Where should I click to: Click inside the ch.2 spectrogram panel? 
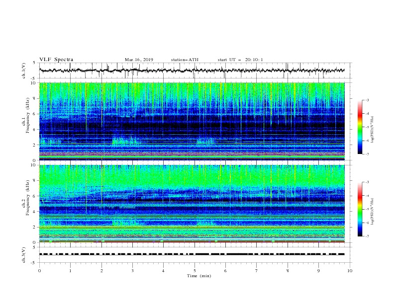(192, 204)
